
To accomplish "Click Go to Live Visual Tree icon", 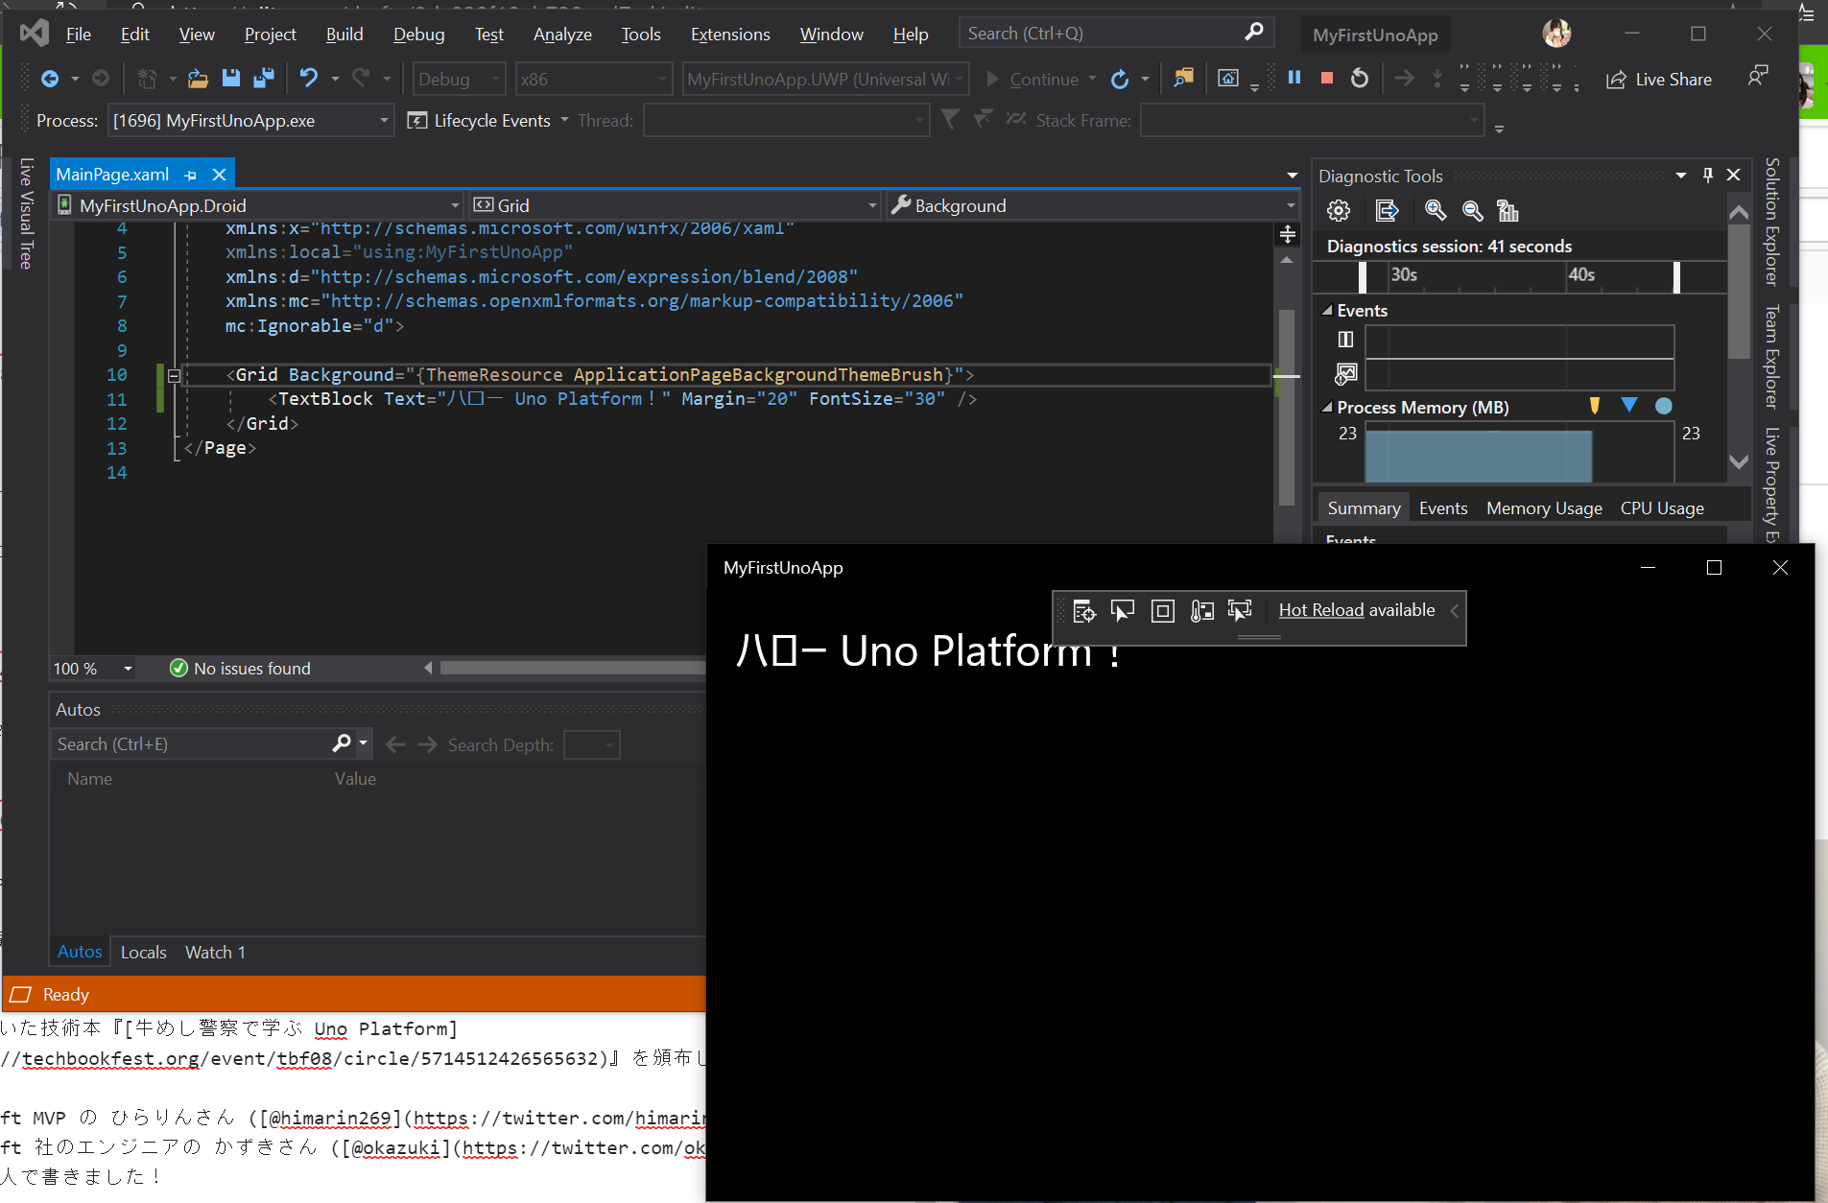I will coord(1084,611).
